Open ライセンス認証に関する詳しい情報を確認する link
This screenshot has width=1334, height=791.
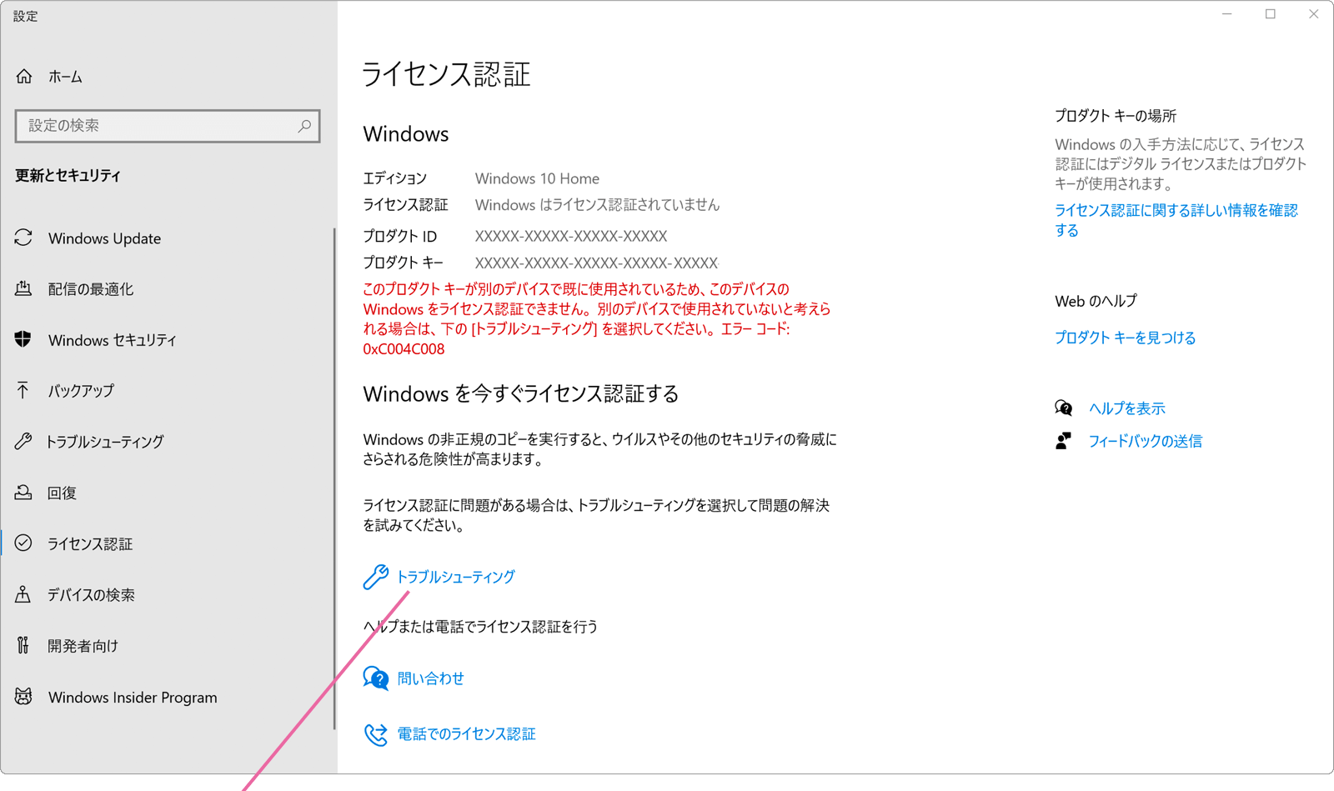click(1176, 220)
